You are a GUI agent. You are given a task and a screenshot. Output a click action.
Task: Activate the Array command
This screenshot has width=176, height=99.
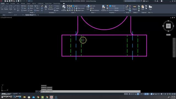(x=37, y=10)
